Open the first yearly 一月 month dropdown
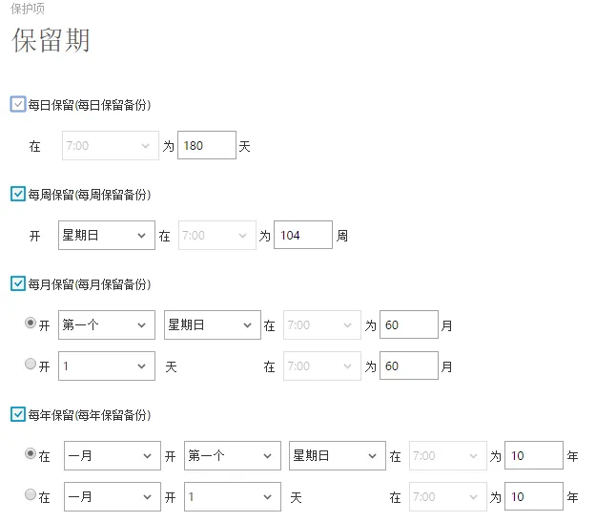596x522 pixels. pos(113,456)
